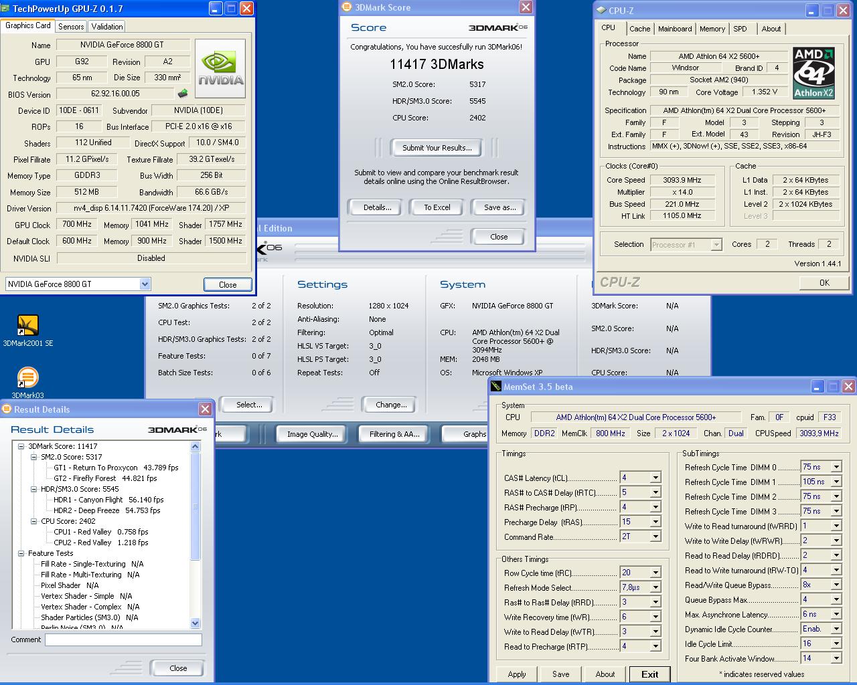Click the GPU-Z title bar icon
The width and height of the screenshot is (857, 685).
[x=6, y=9]
